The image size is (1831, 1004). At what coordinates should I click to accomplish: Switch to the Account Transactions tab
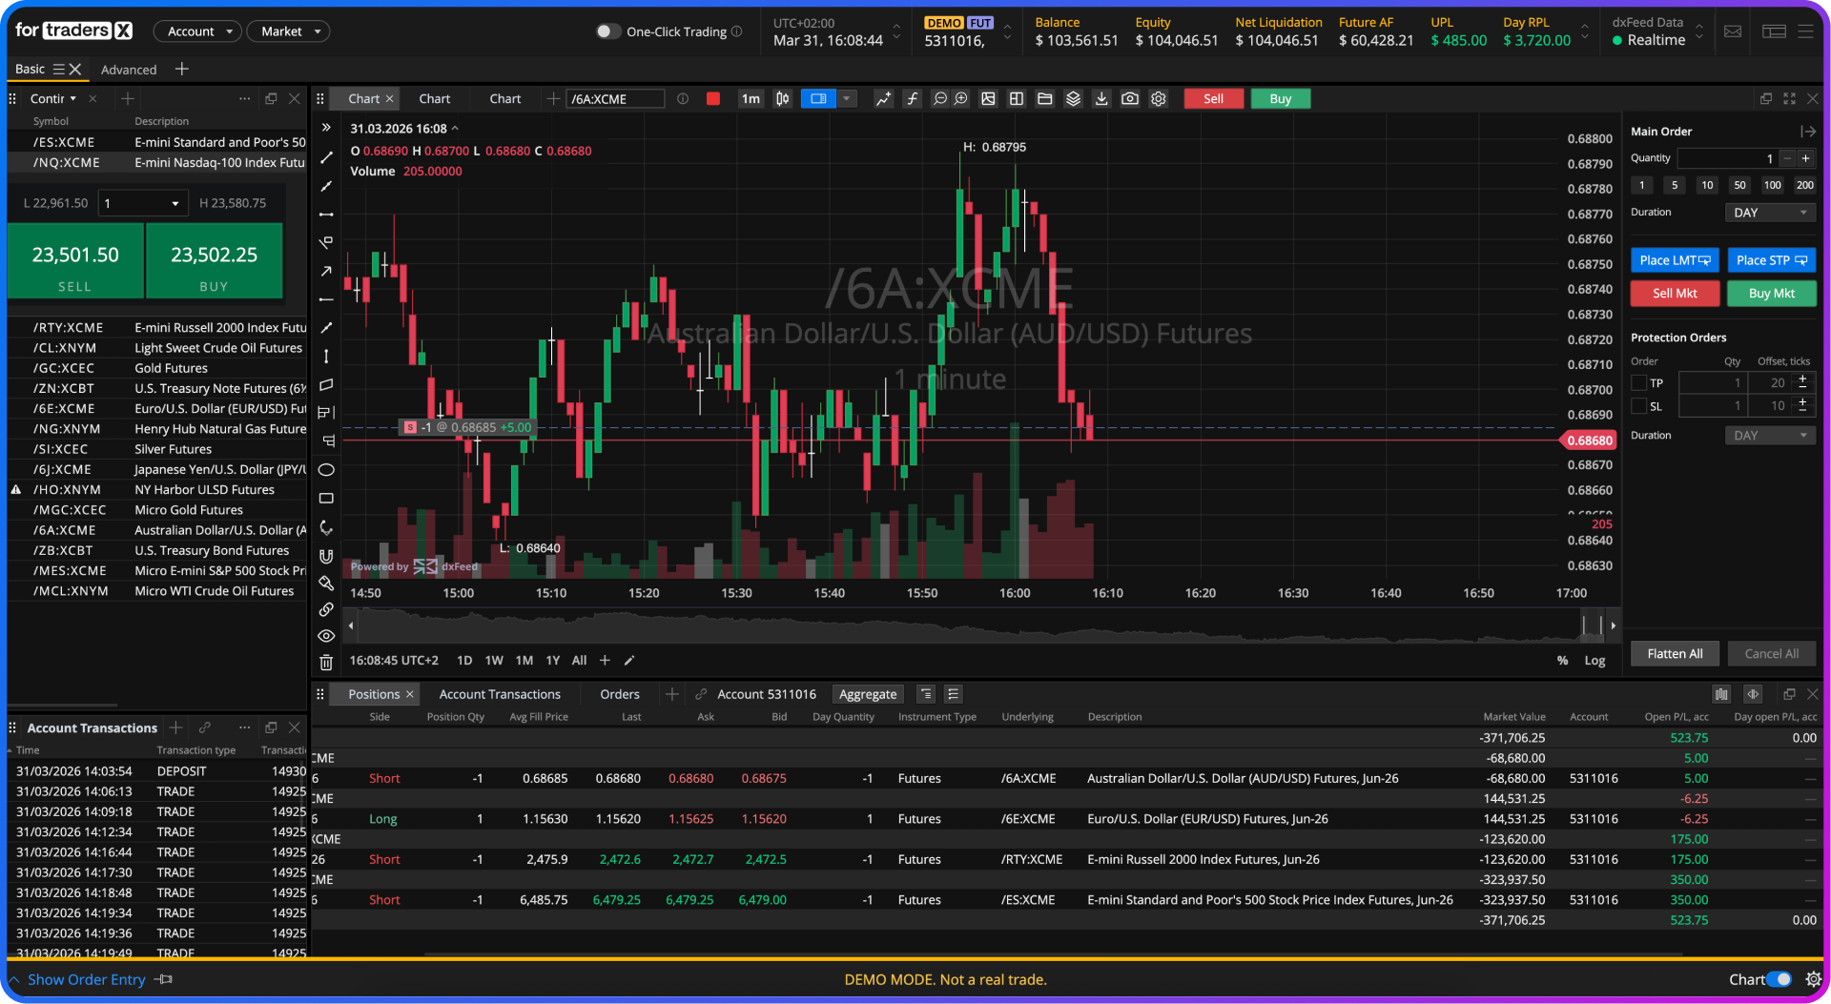[499, 694]
